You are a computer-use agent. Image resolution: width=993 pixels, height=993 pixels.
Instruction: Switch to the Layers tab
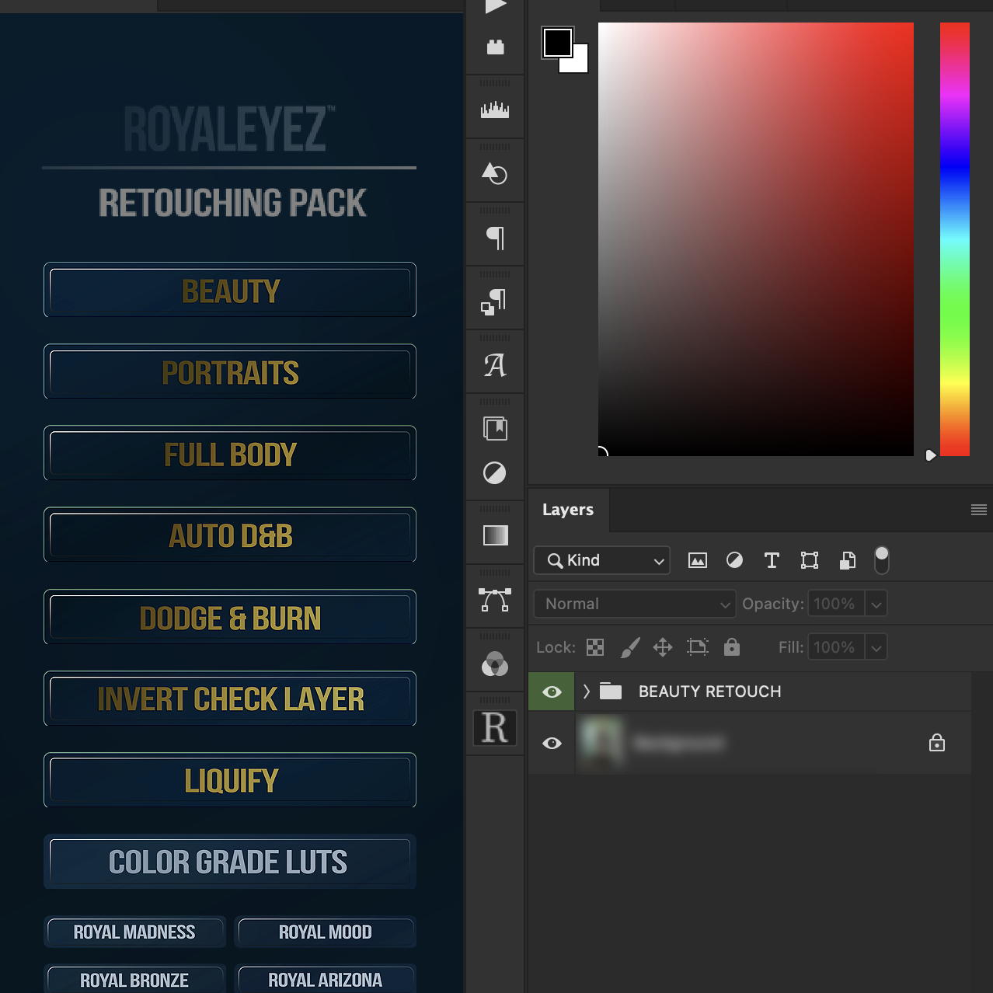(x=568, y=510)
